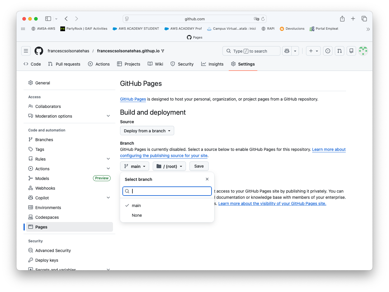This screenshot has height=292, width=389.
Task: Click the user profile avatar
Action: pos(363,51)
